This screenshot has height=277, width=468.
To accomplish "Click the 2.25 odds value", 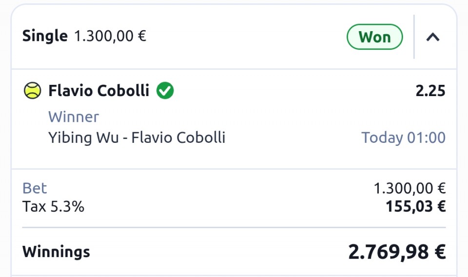I will click(x=430, y=91).
